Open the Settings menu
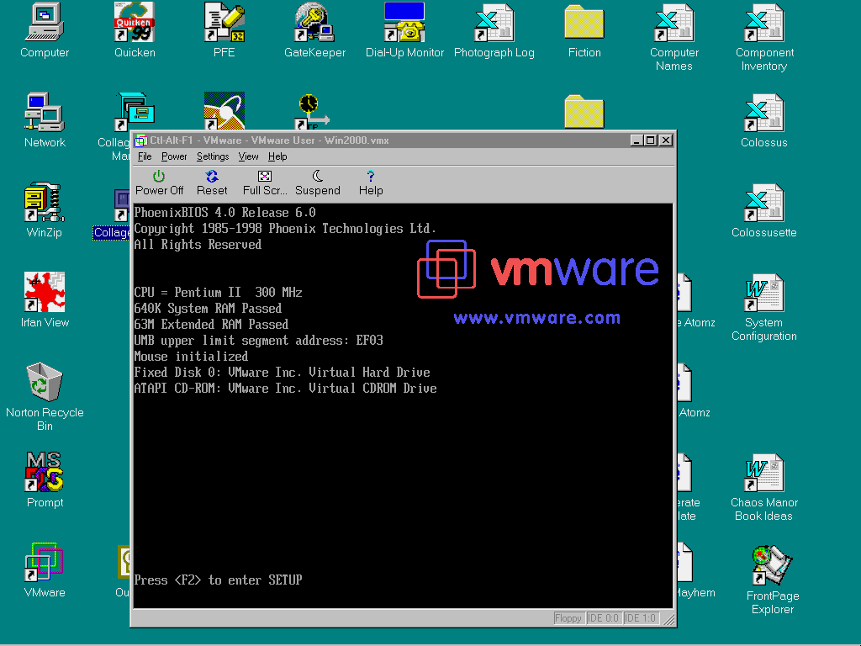 point(213,156)
